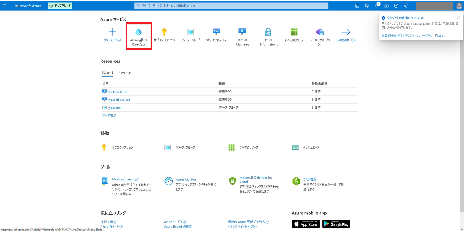The width and height of the screenshot is (464, 231).
Task: Open the Azure Monitor tool
Action: tap(186, 180)
